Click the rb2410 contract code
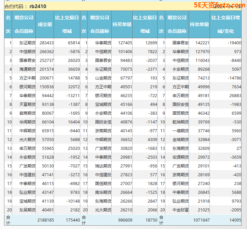 coord(38,6)
